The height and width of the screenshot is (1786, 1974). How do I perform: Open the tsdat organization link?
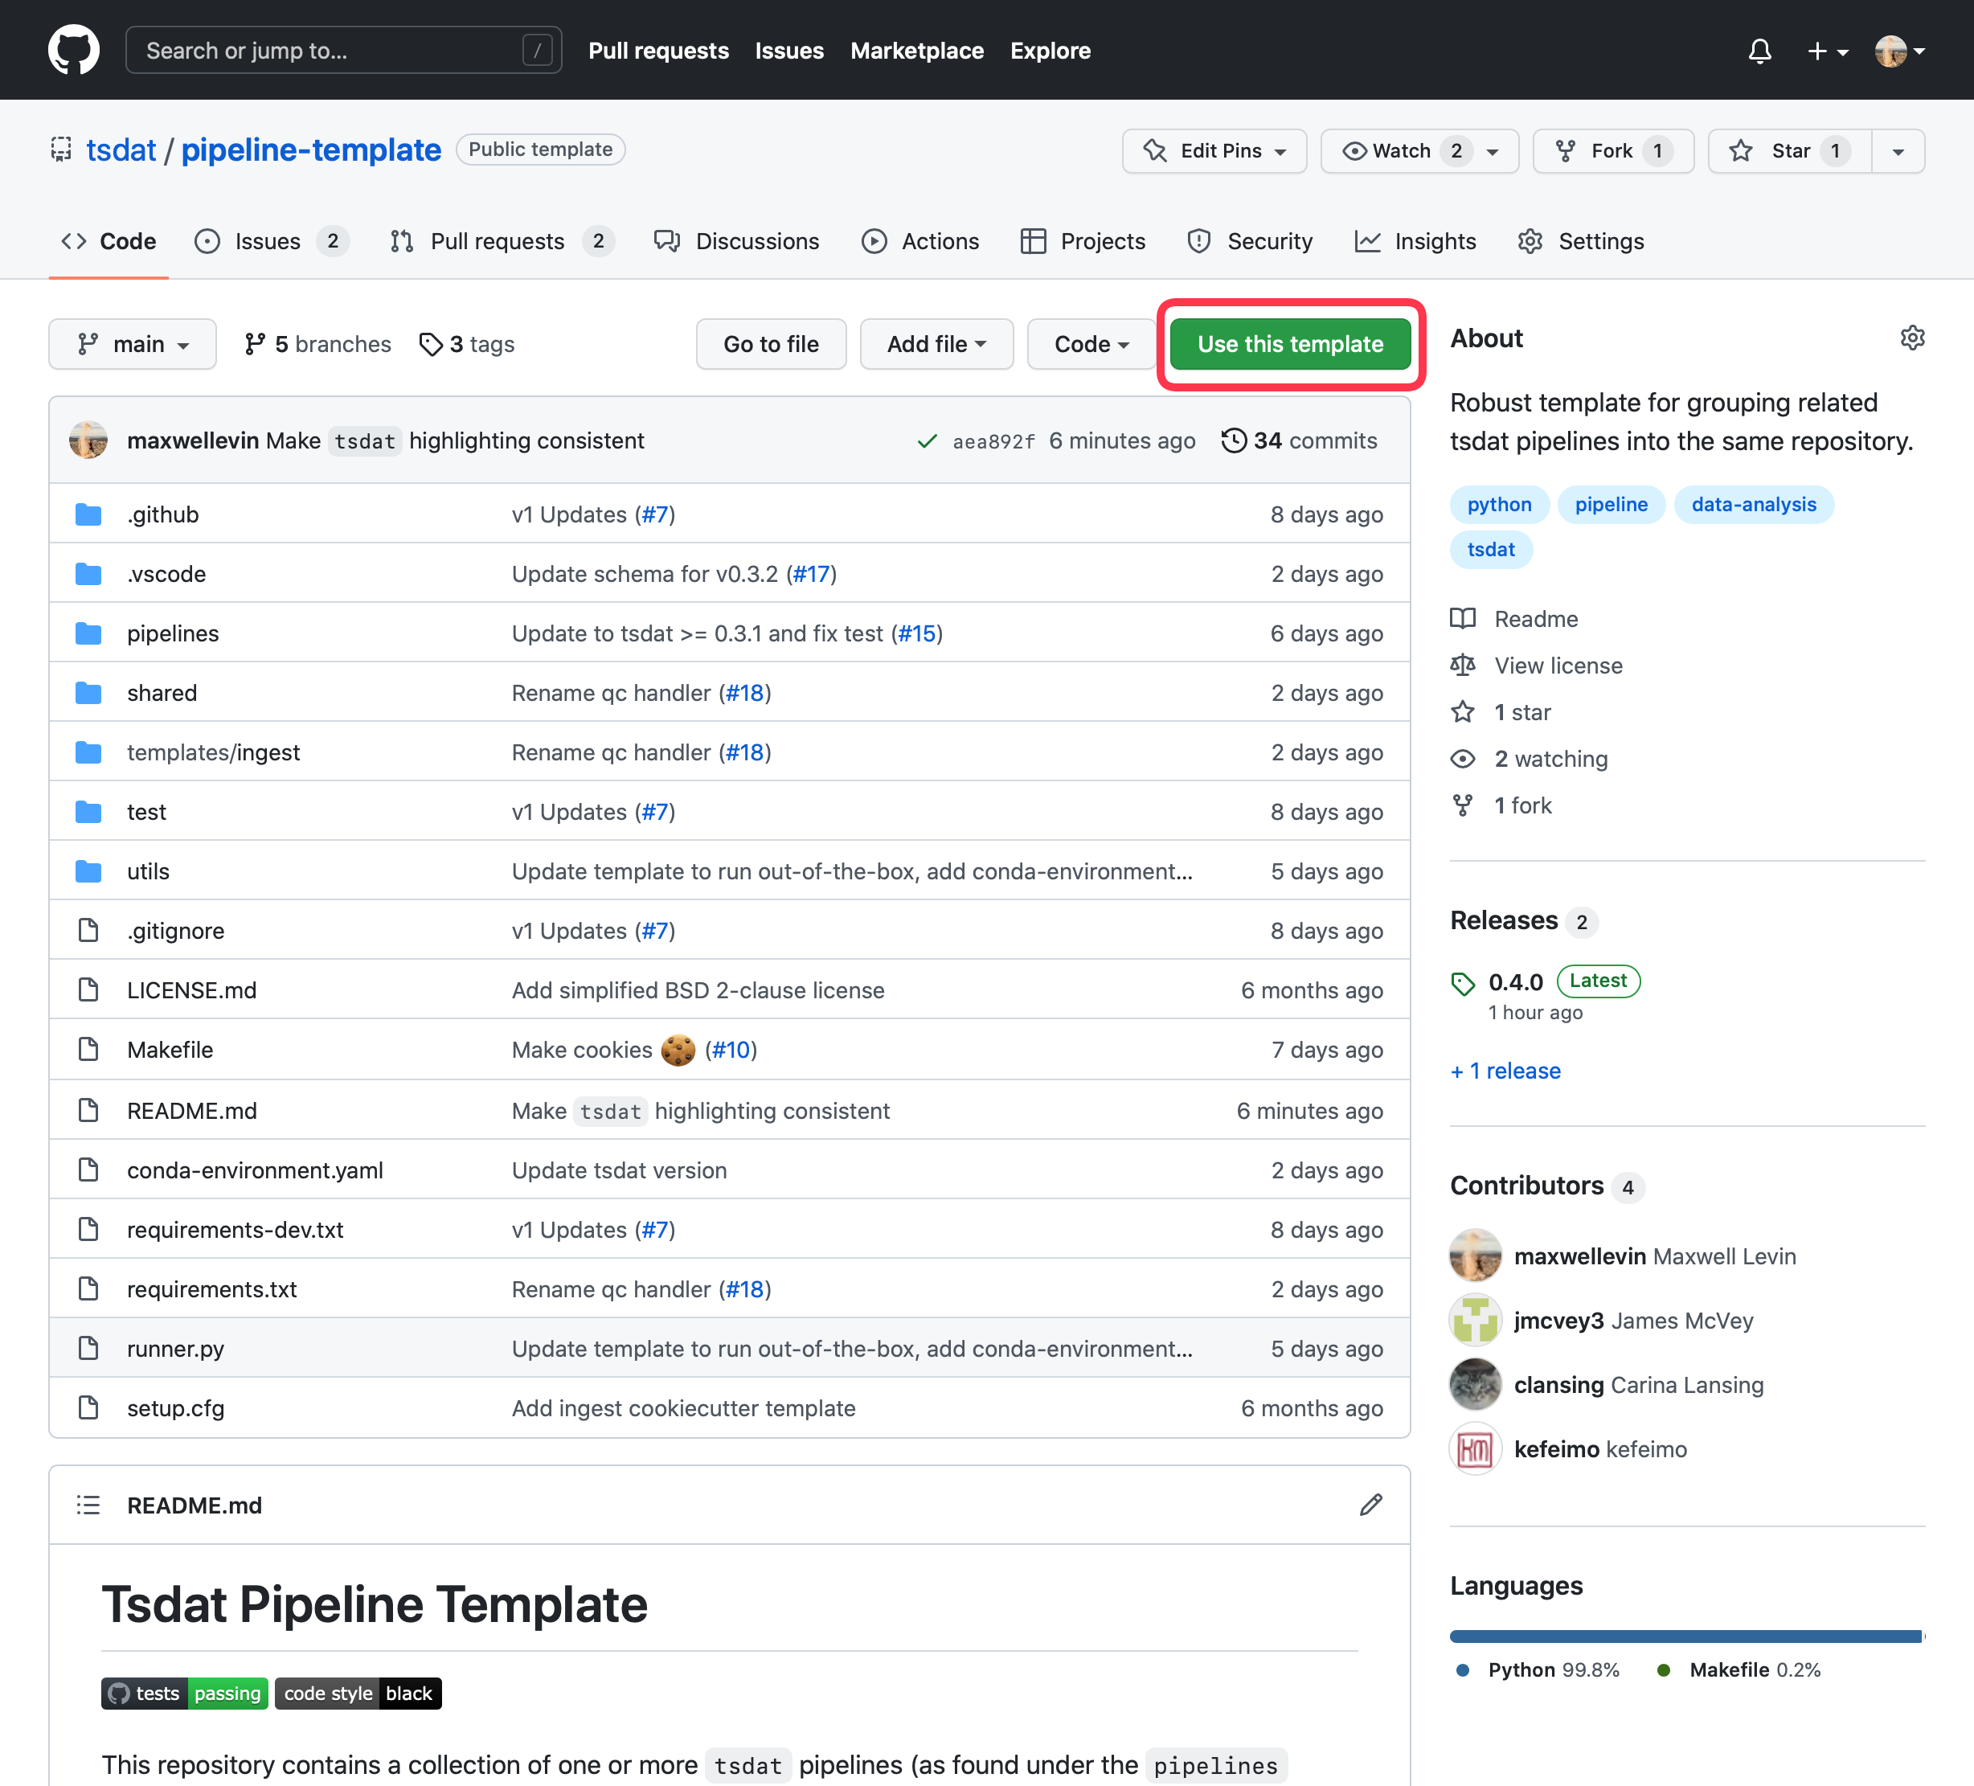[121, 150]
